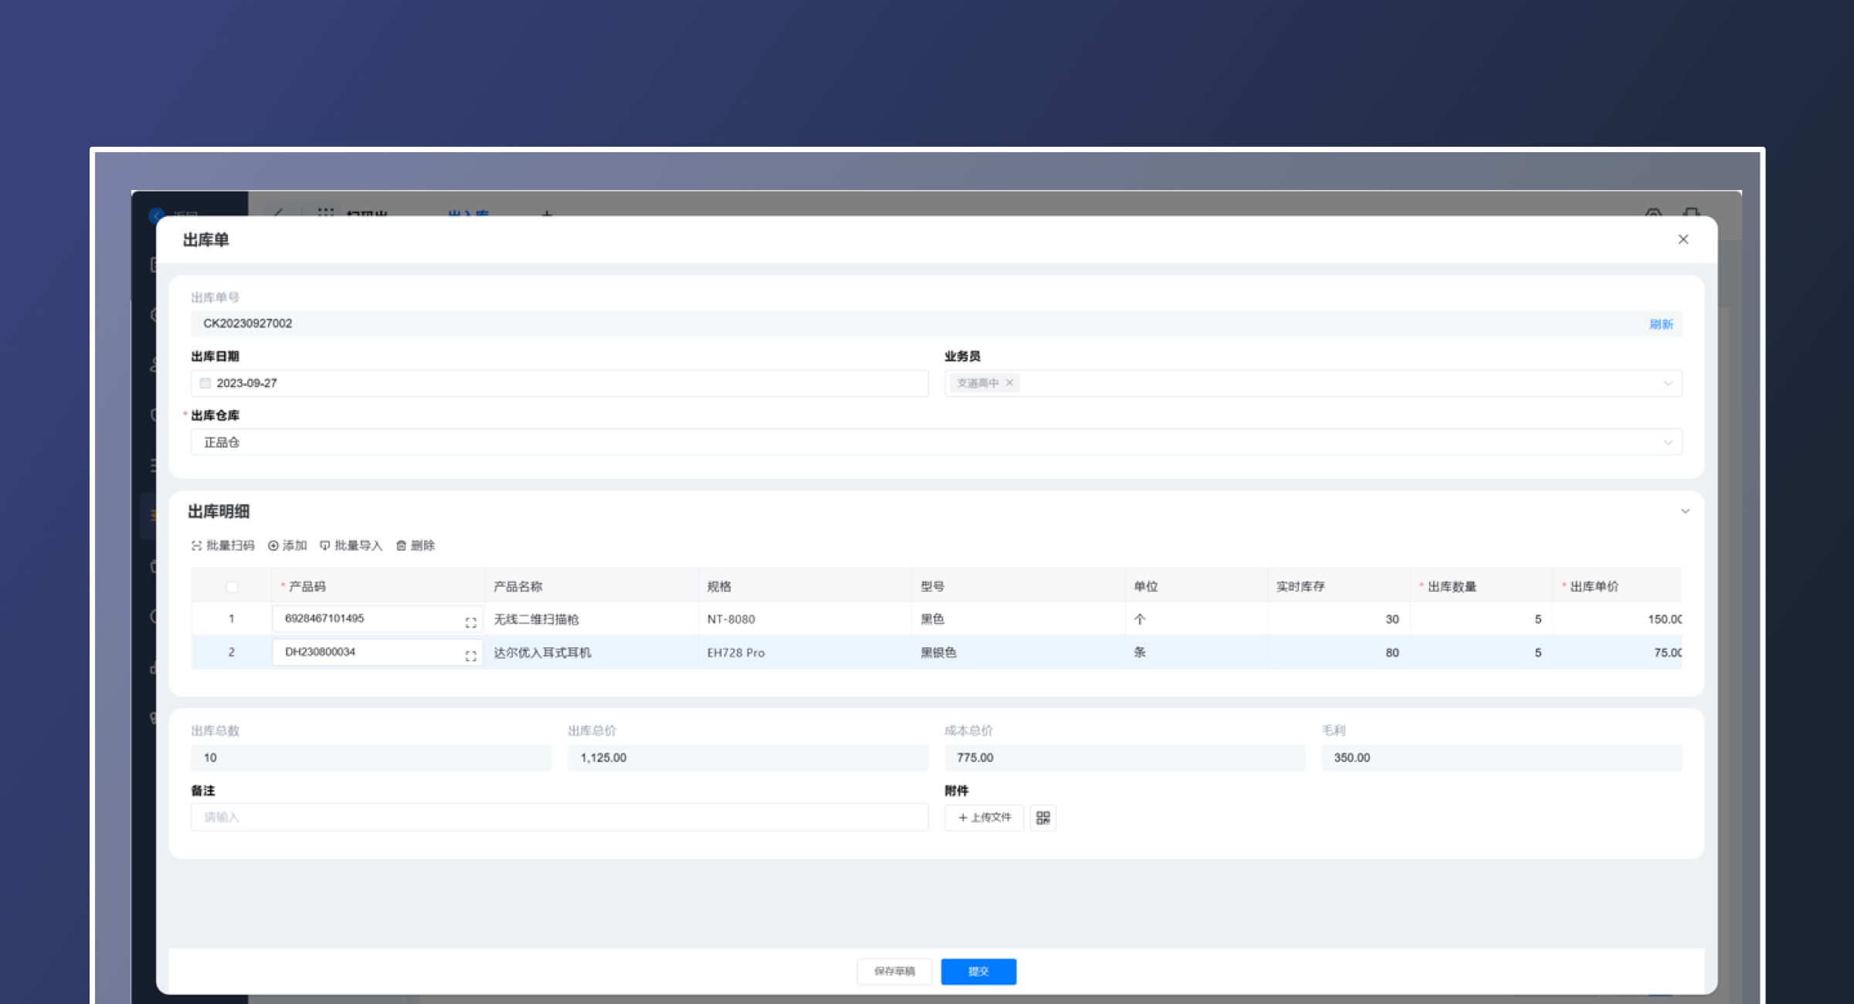The height and width of the screenshot is (1004, 1854).
Task: Click the QR code attachment icon
Action: [x=1043, y=817]
